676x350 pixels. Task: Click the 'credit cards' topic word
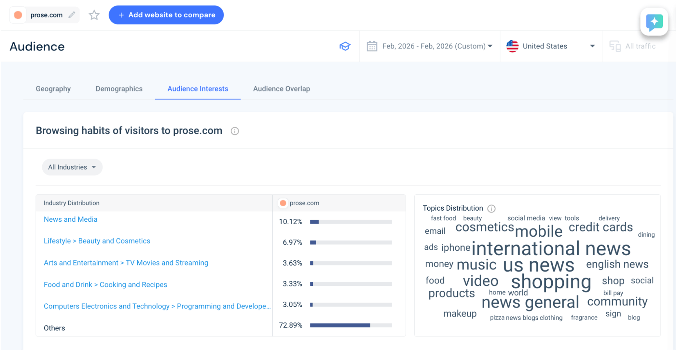pyautogui.click(x=601, y=227)
